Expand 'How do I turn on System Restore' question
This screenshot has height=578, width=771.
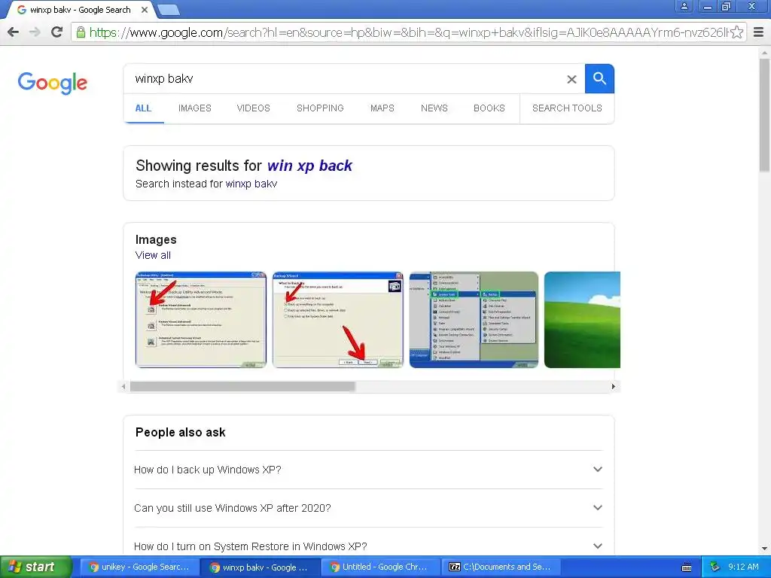368,546
